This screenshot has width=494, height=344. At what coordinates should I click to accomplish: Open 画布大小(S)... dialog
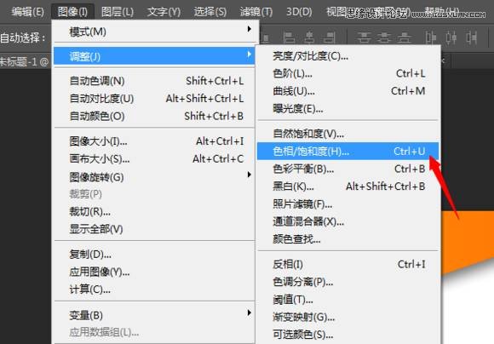(154, 159)
